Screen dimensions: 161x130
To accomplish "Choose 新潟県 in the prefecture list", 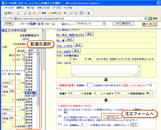I will pos(30,105).
